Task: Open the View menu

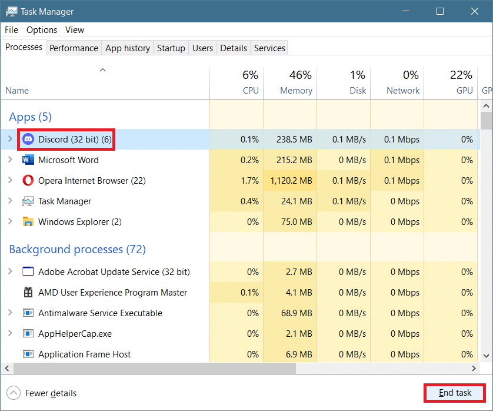Action: (75, 30)
